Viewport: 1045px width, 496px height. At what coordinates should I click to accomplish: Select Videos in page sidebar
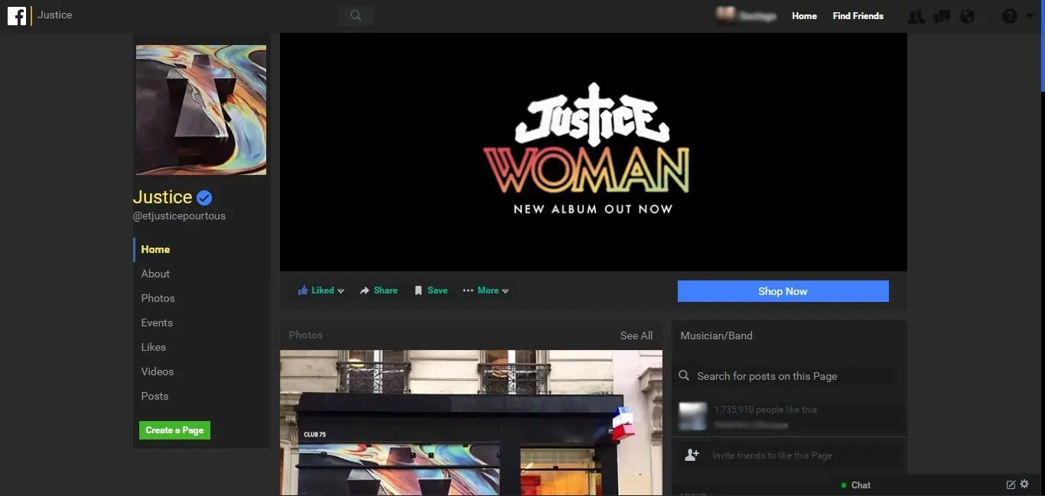(157, 372)
